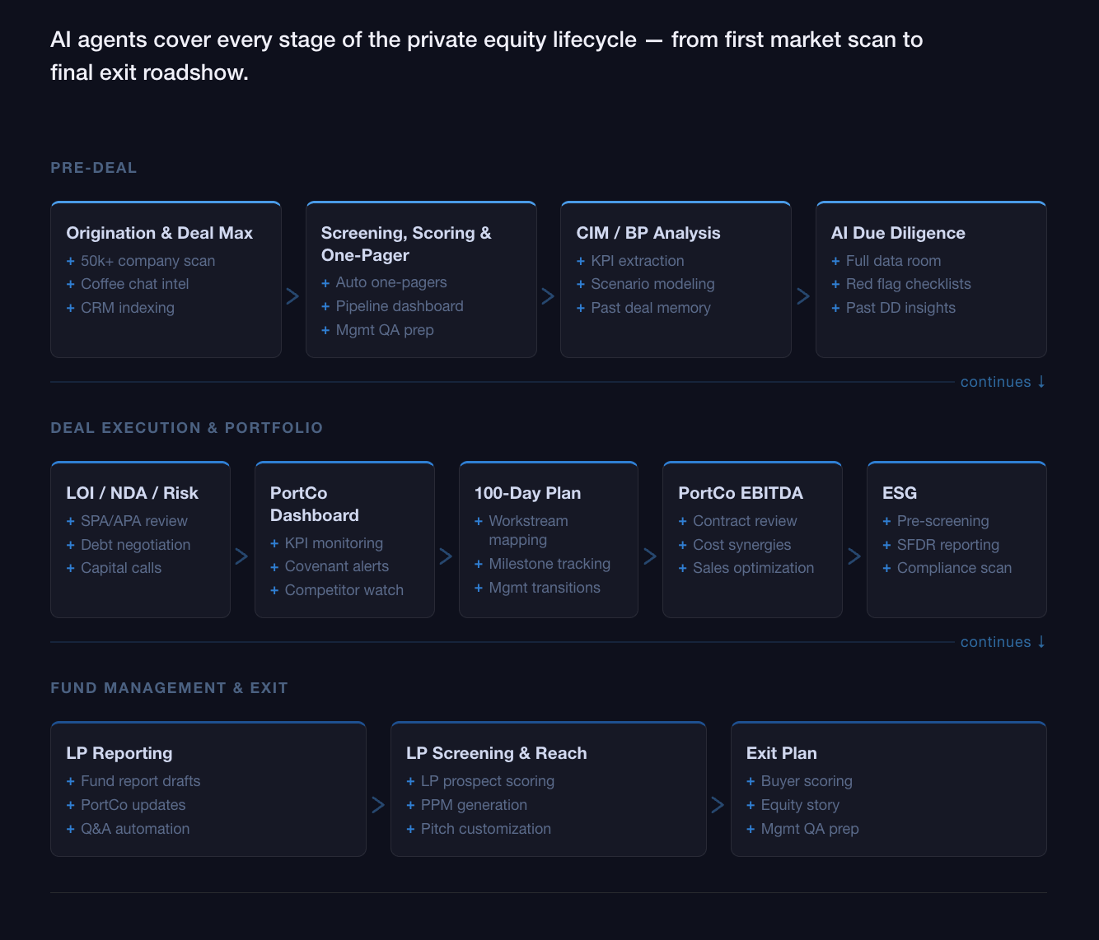Click the plus icon next to PPM generation
1099x940 pixels.
pyautogui.click(x=410, y=805)
